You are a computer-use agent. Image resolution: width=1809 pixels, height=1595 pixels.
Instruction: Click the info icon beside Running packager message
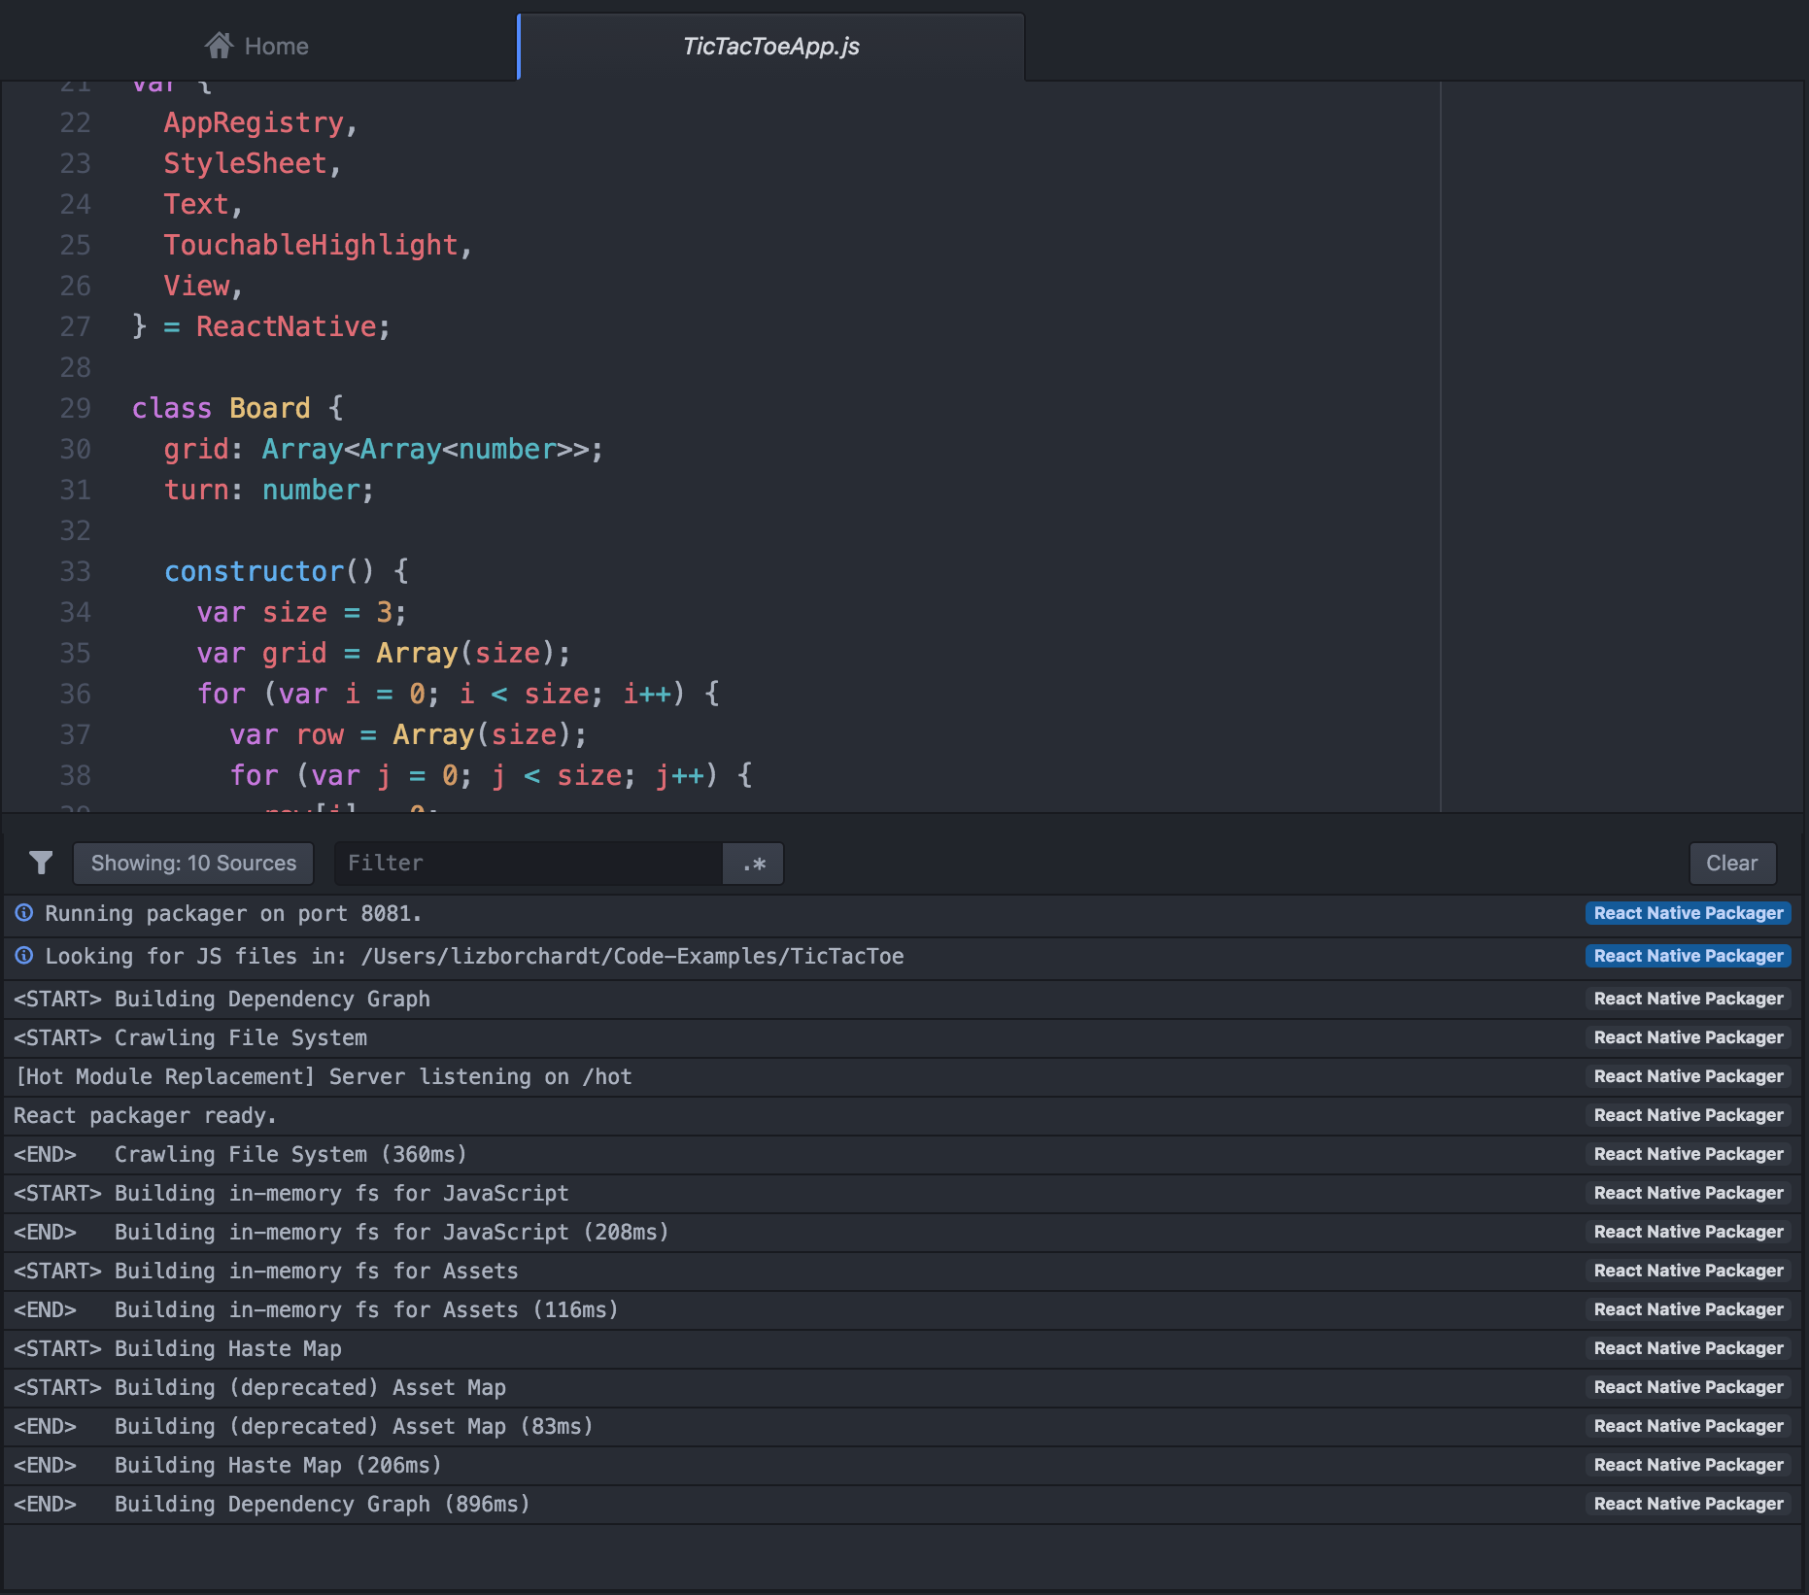[24, 913]
